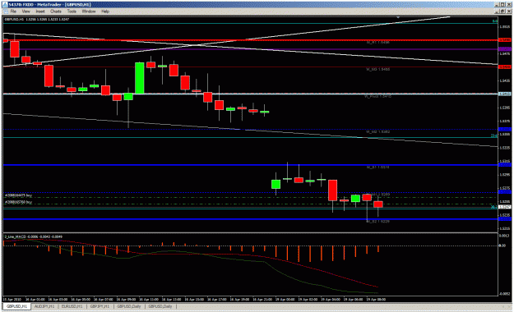Select order #2068165760 buy label
The height and width of the screenshot is (312, 514).
point(18,202)
